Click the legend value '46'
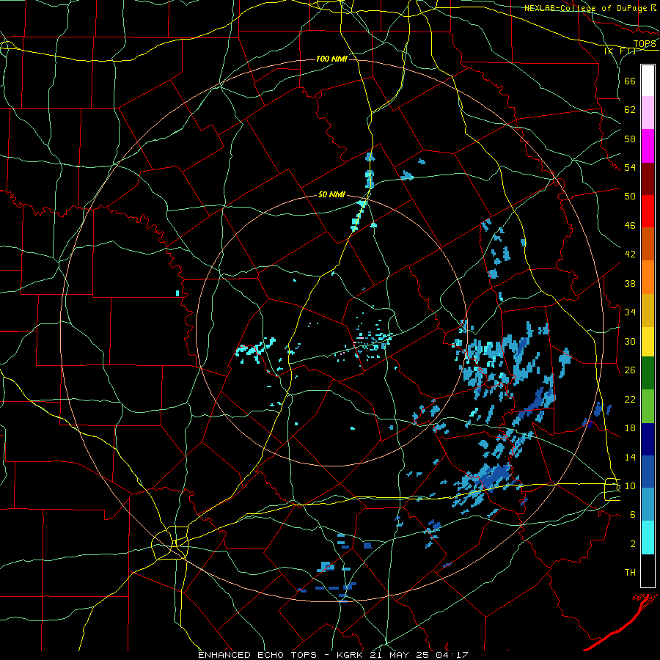The width and height of the screenshot is (660, 660). pos(630,226)
